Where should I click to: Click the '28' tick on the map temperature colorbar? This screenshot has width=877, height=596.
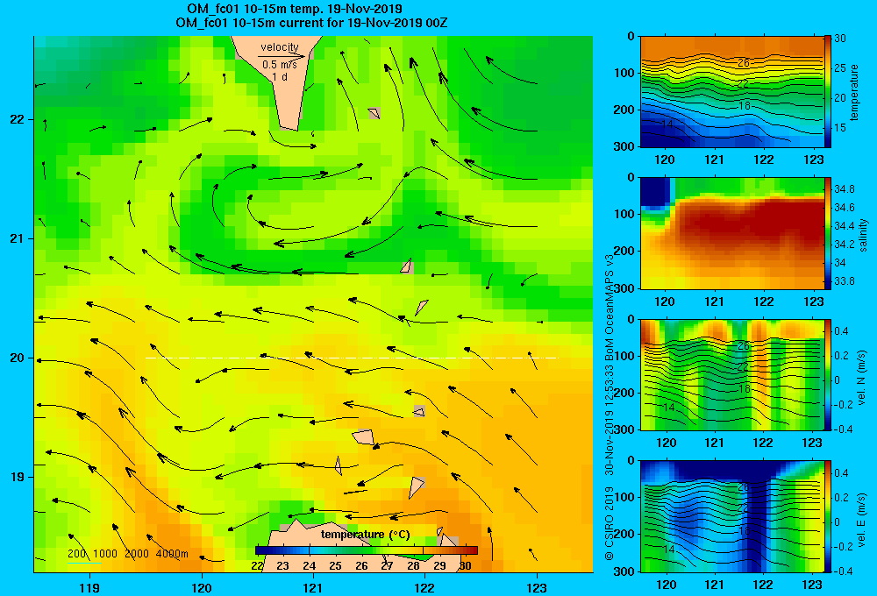(x=413, y=566)
